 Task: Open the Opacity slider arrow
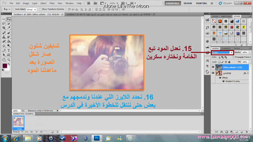tap(249, 52)
